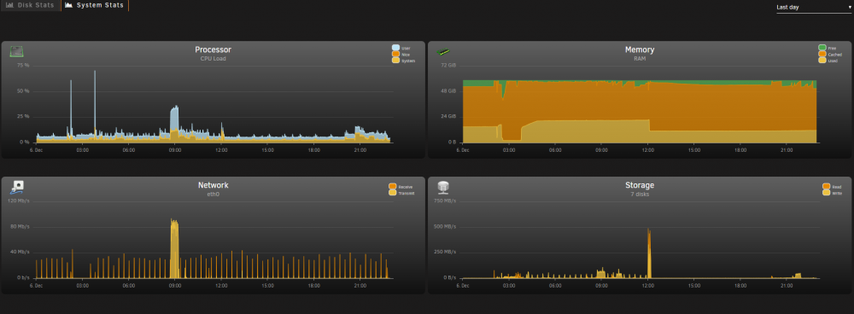854x314 pixels.
Task: Click the Storage chart title
Action: click(x=640, y=185)
